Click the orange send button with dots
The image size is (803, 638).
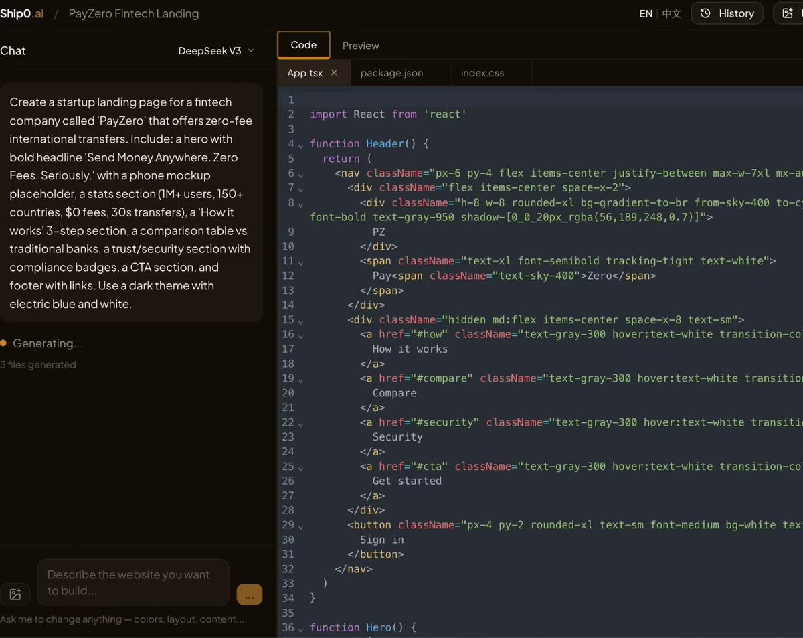pos(250,594)
